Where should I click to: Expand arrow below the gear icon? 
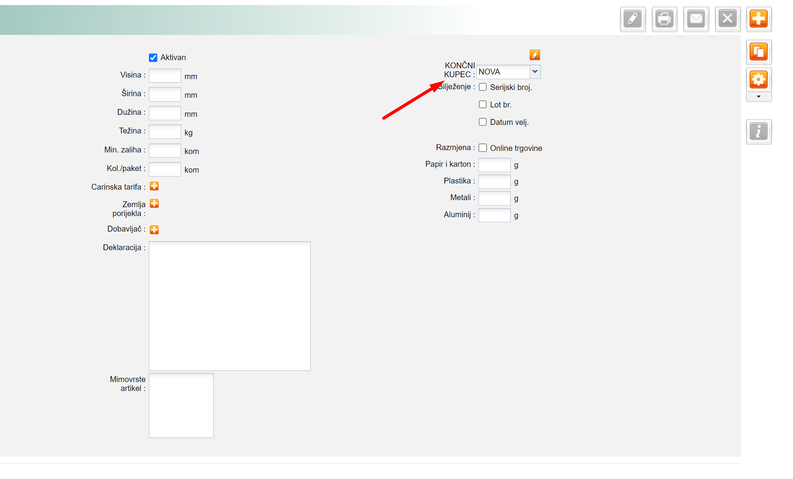point(758,97)
